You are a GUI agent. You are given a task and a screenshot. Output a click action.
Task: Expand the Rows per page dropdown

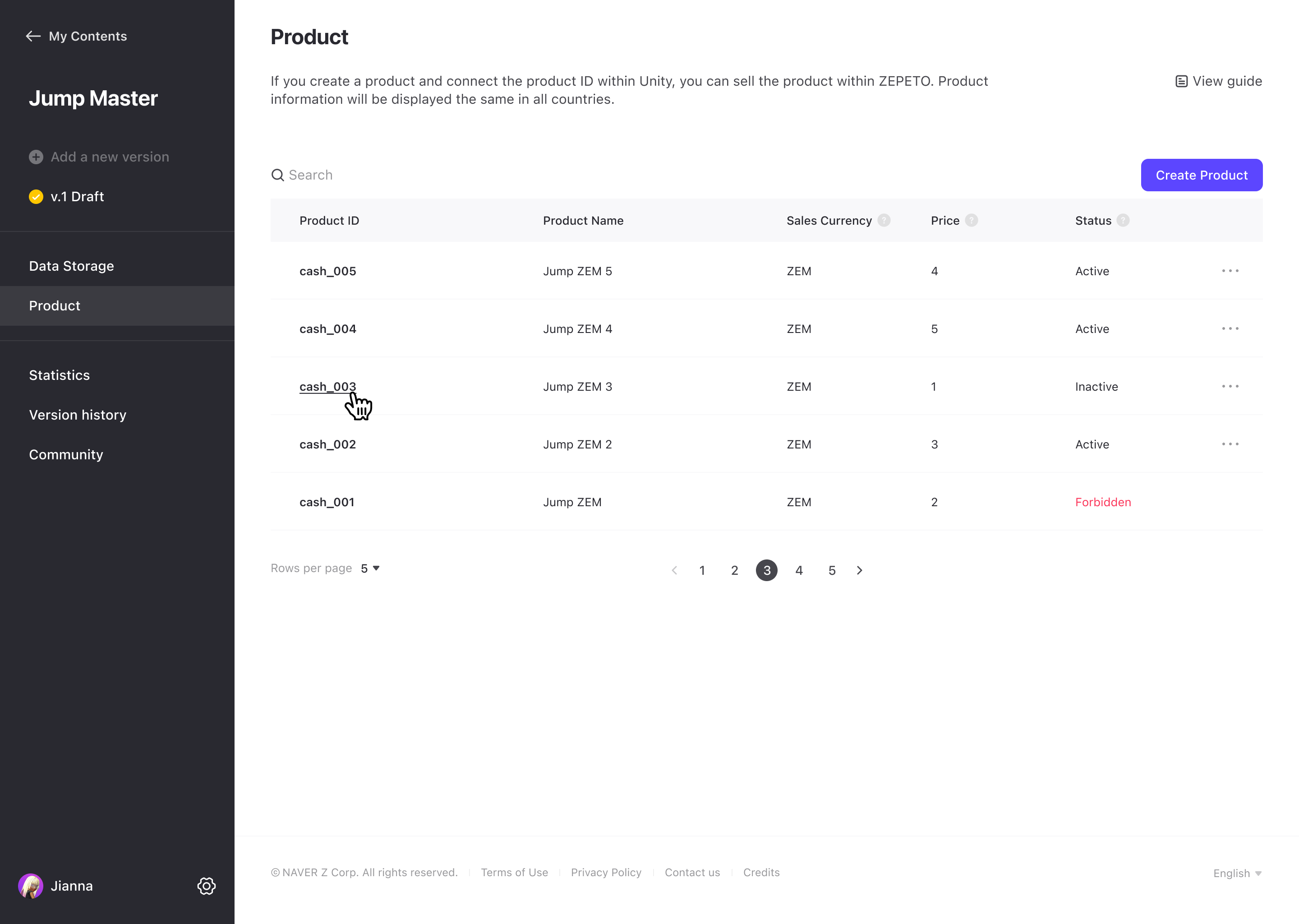click(x=370, y=568)
